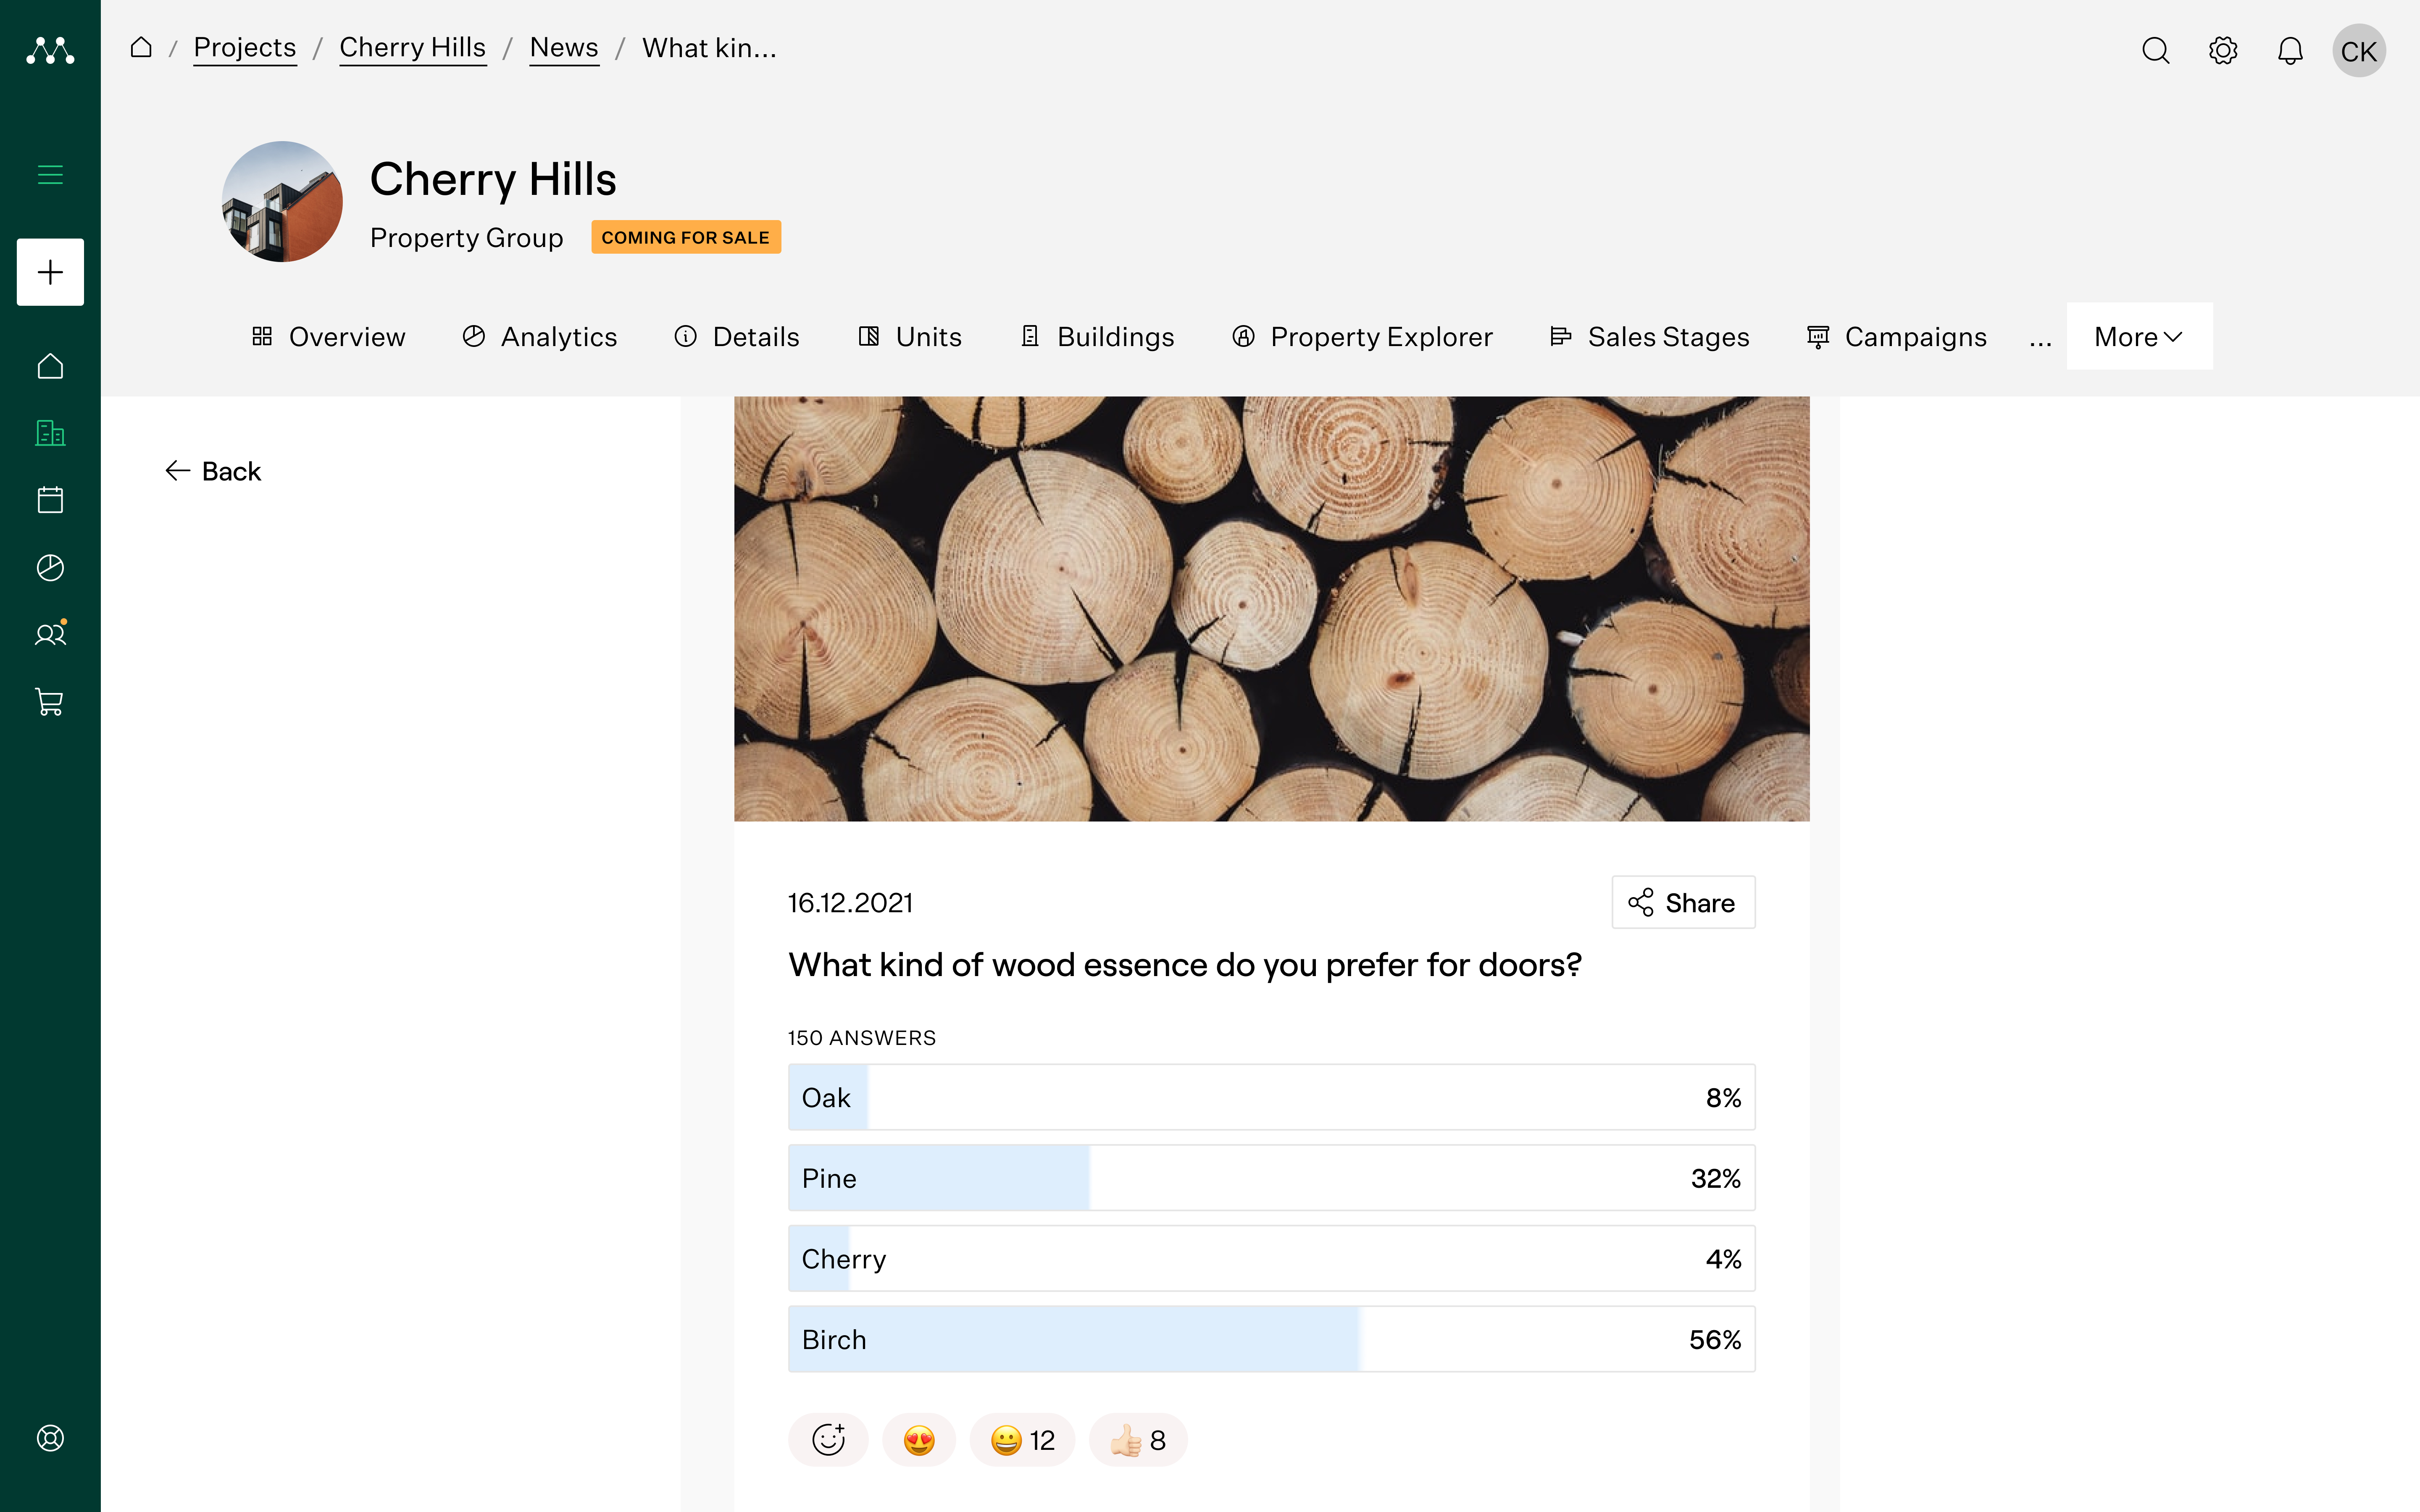Viewport: 2420px width, 1512px height.
Task: Click the home breadcrumb icon
Action: pos(141,47)
